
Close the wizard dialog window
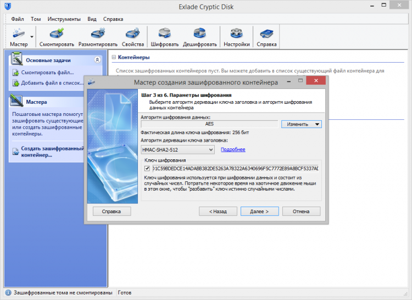316,81
